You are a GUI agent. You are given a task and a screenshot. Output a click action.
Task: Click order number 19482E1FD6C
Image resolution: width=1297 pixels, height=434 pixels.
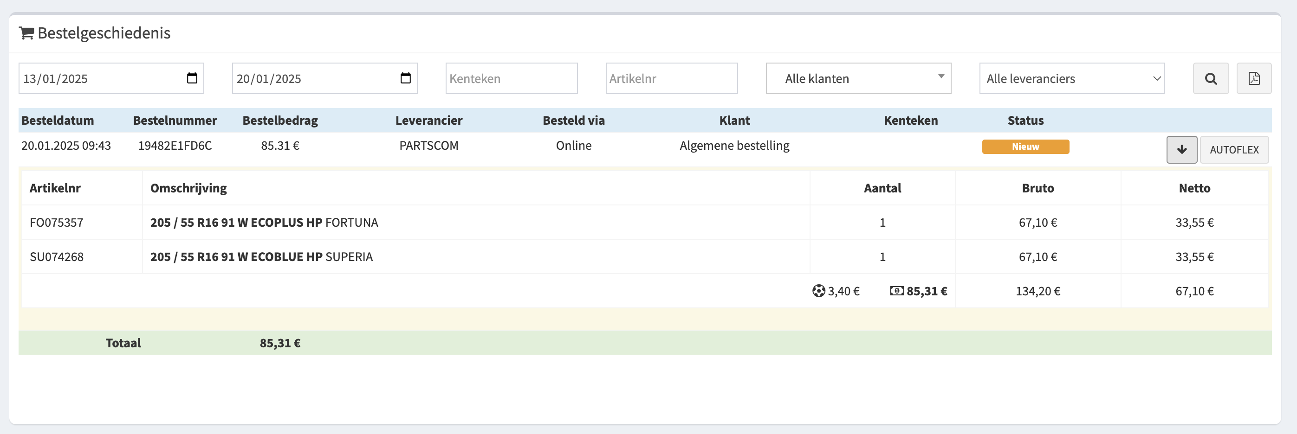point(175,146)
